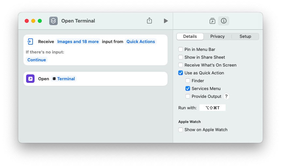Click the Run with keyboard shortcut field
Image resolution: width=281 pixels, height=167 pixels.
212,108
